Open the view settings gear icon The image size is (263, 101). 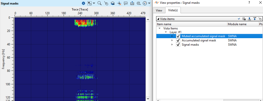pos(83,3)
